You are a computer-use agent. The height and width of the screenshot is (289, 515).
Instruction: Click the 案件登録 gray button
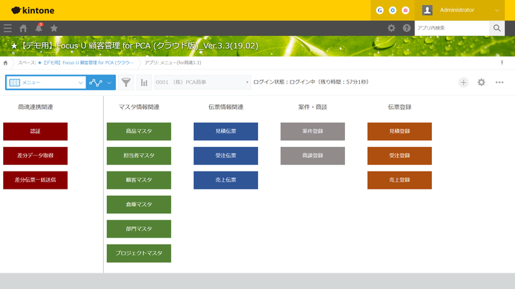pyautogui.click(x=313, y=132)
